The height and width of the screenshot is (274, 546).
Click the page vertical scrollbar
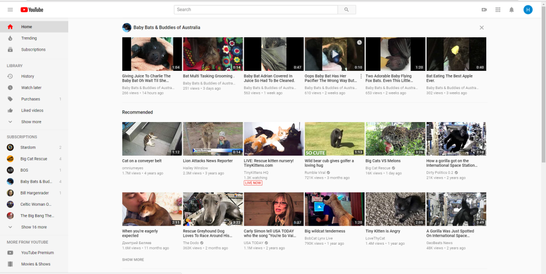tap(543, 84)
